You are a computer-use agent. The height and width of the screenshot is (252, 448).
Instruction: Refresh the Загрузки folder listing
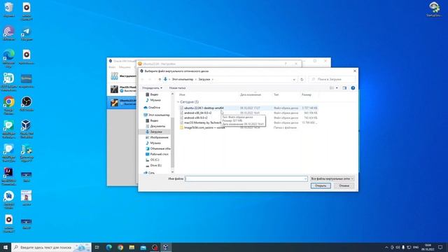(302, 79)
